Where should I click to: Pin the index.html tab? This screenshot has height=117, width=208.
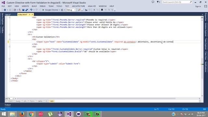pos(30,15)
